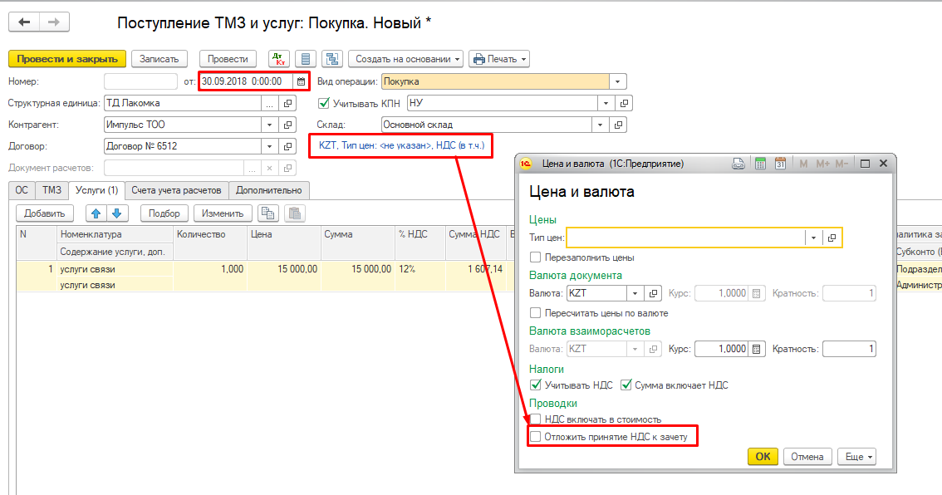Move the table row up
Viewport: 942px width, 495px height.
pos(96,213)
